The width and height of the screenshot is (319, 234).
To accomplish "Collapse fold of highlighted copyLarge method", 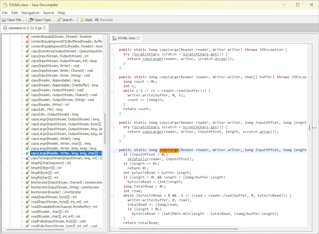I will click(x=112, y=150).
